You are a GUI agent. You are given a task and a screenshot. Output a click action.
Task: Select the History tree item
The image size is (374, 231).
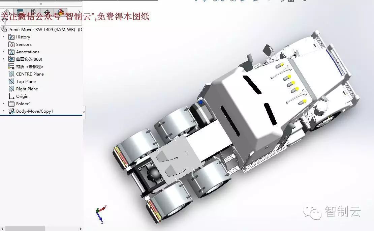click(23, 37)
